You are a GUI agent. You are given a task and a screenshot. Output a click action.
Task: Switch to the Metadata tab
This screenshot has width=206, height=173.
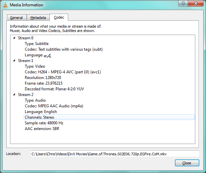[38, 18]
